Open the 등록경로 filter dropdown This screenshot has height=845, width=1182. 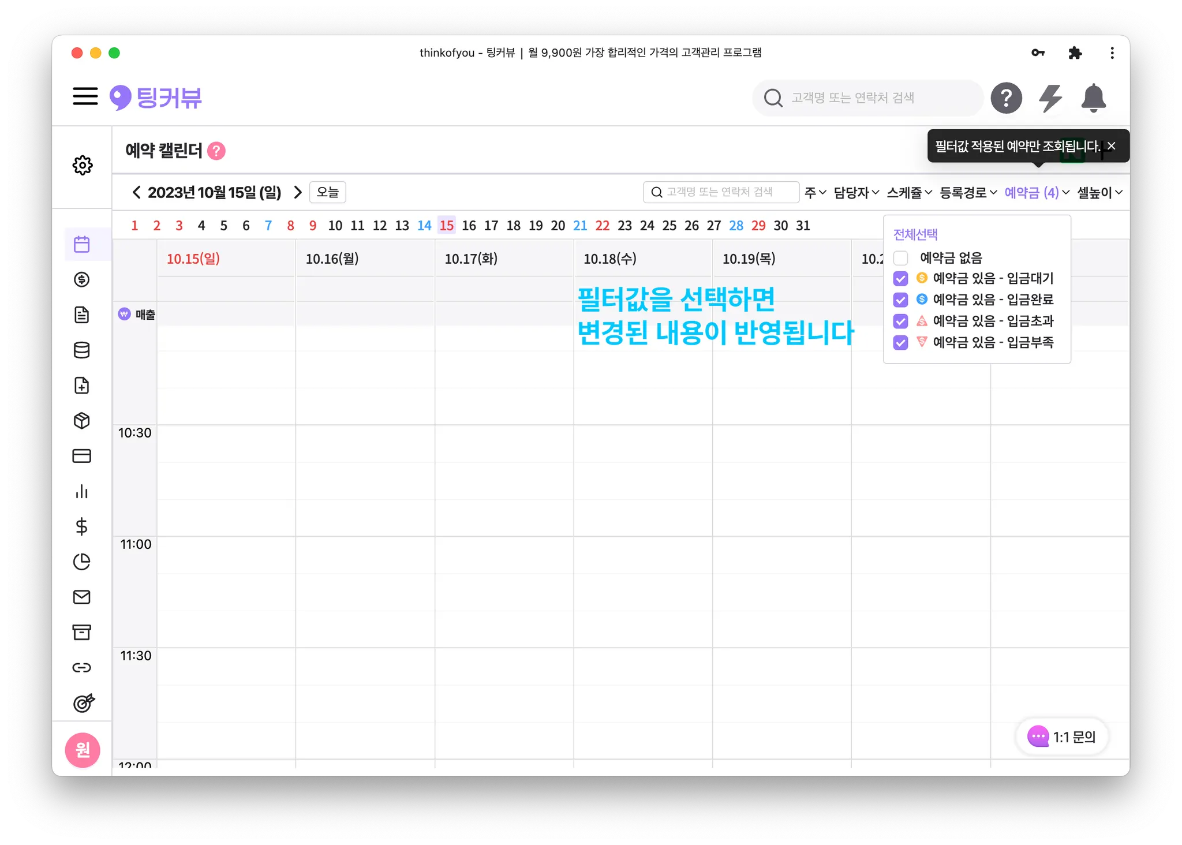(968, 193)
